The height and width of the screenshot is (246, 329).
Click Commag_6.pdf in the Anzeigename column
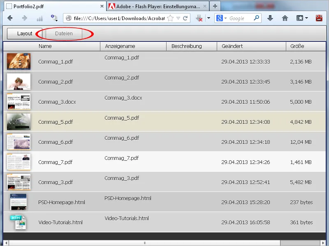tap(122, 138)
